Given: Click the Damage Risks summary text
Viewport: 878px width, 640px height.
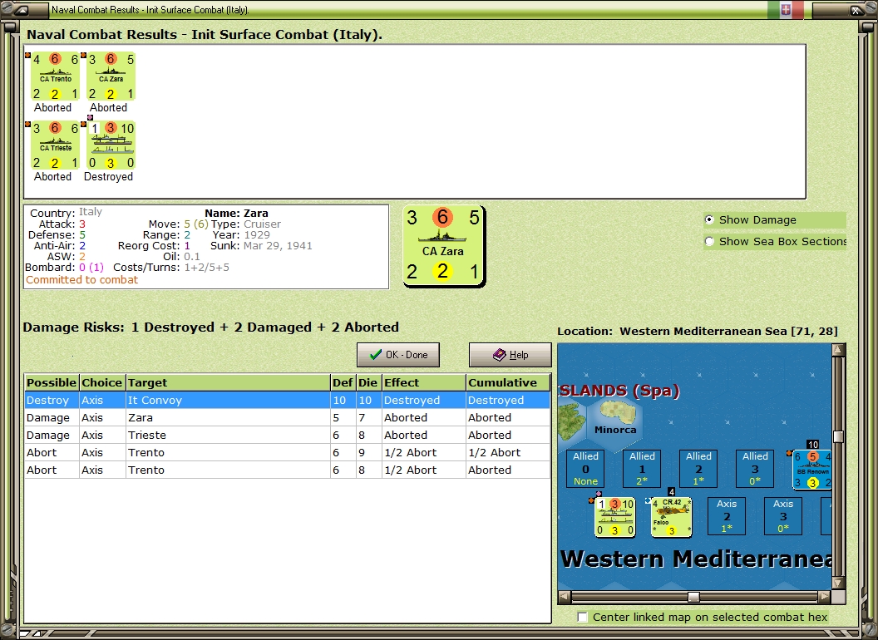Looking at the screenshot, I should click(x=211, y=327).
